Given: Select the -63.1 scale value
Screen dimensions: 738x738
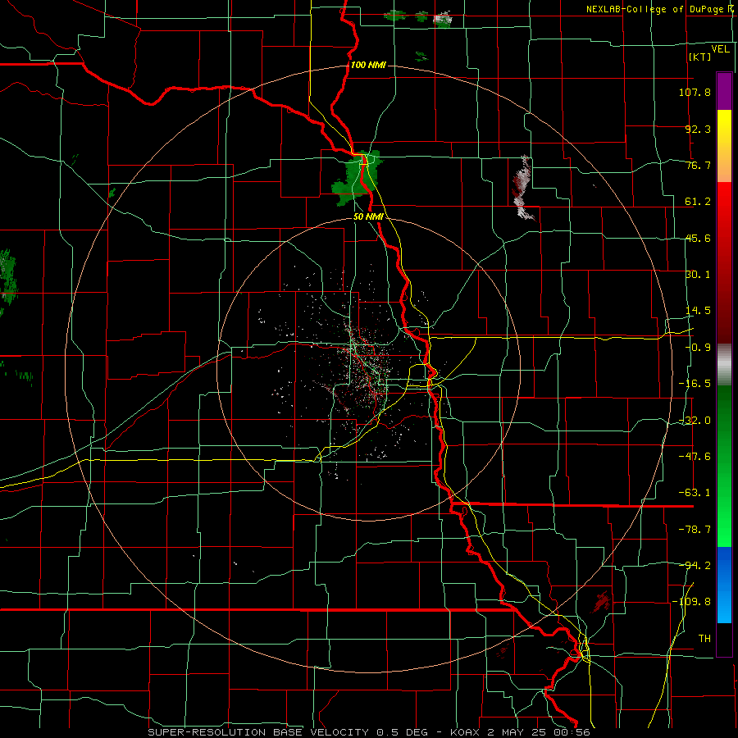Looking at the screenshot, I should tap(695, 493).
